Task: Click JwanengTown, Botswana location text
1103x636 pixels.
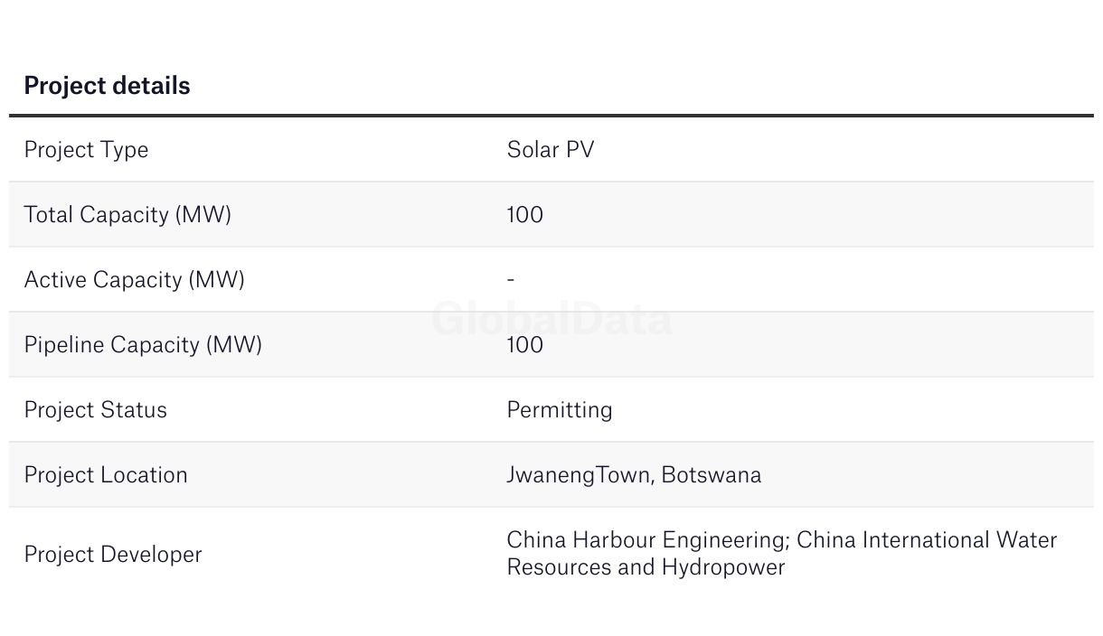Action: pyautogui.click(x=634, y=475)
